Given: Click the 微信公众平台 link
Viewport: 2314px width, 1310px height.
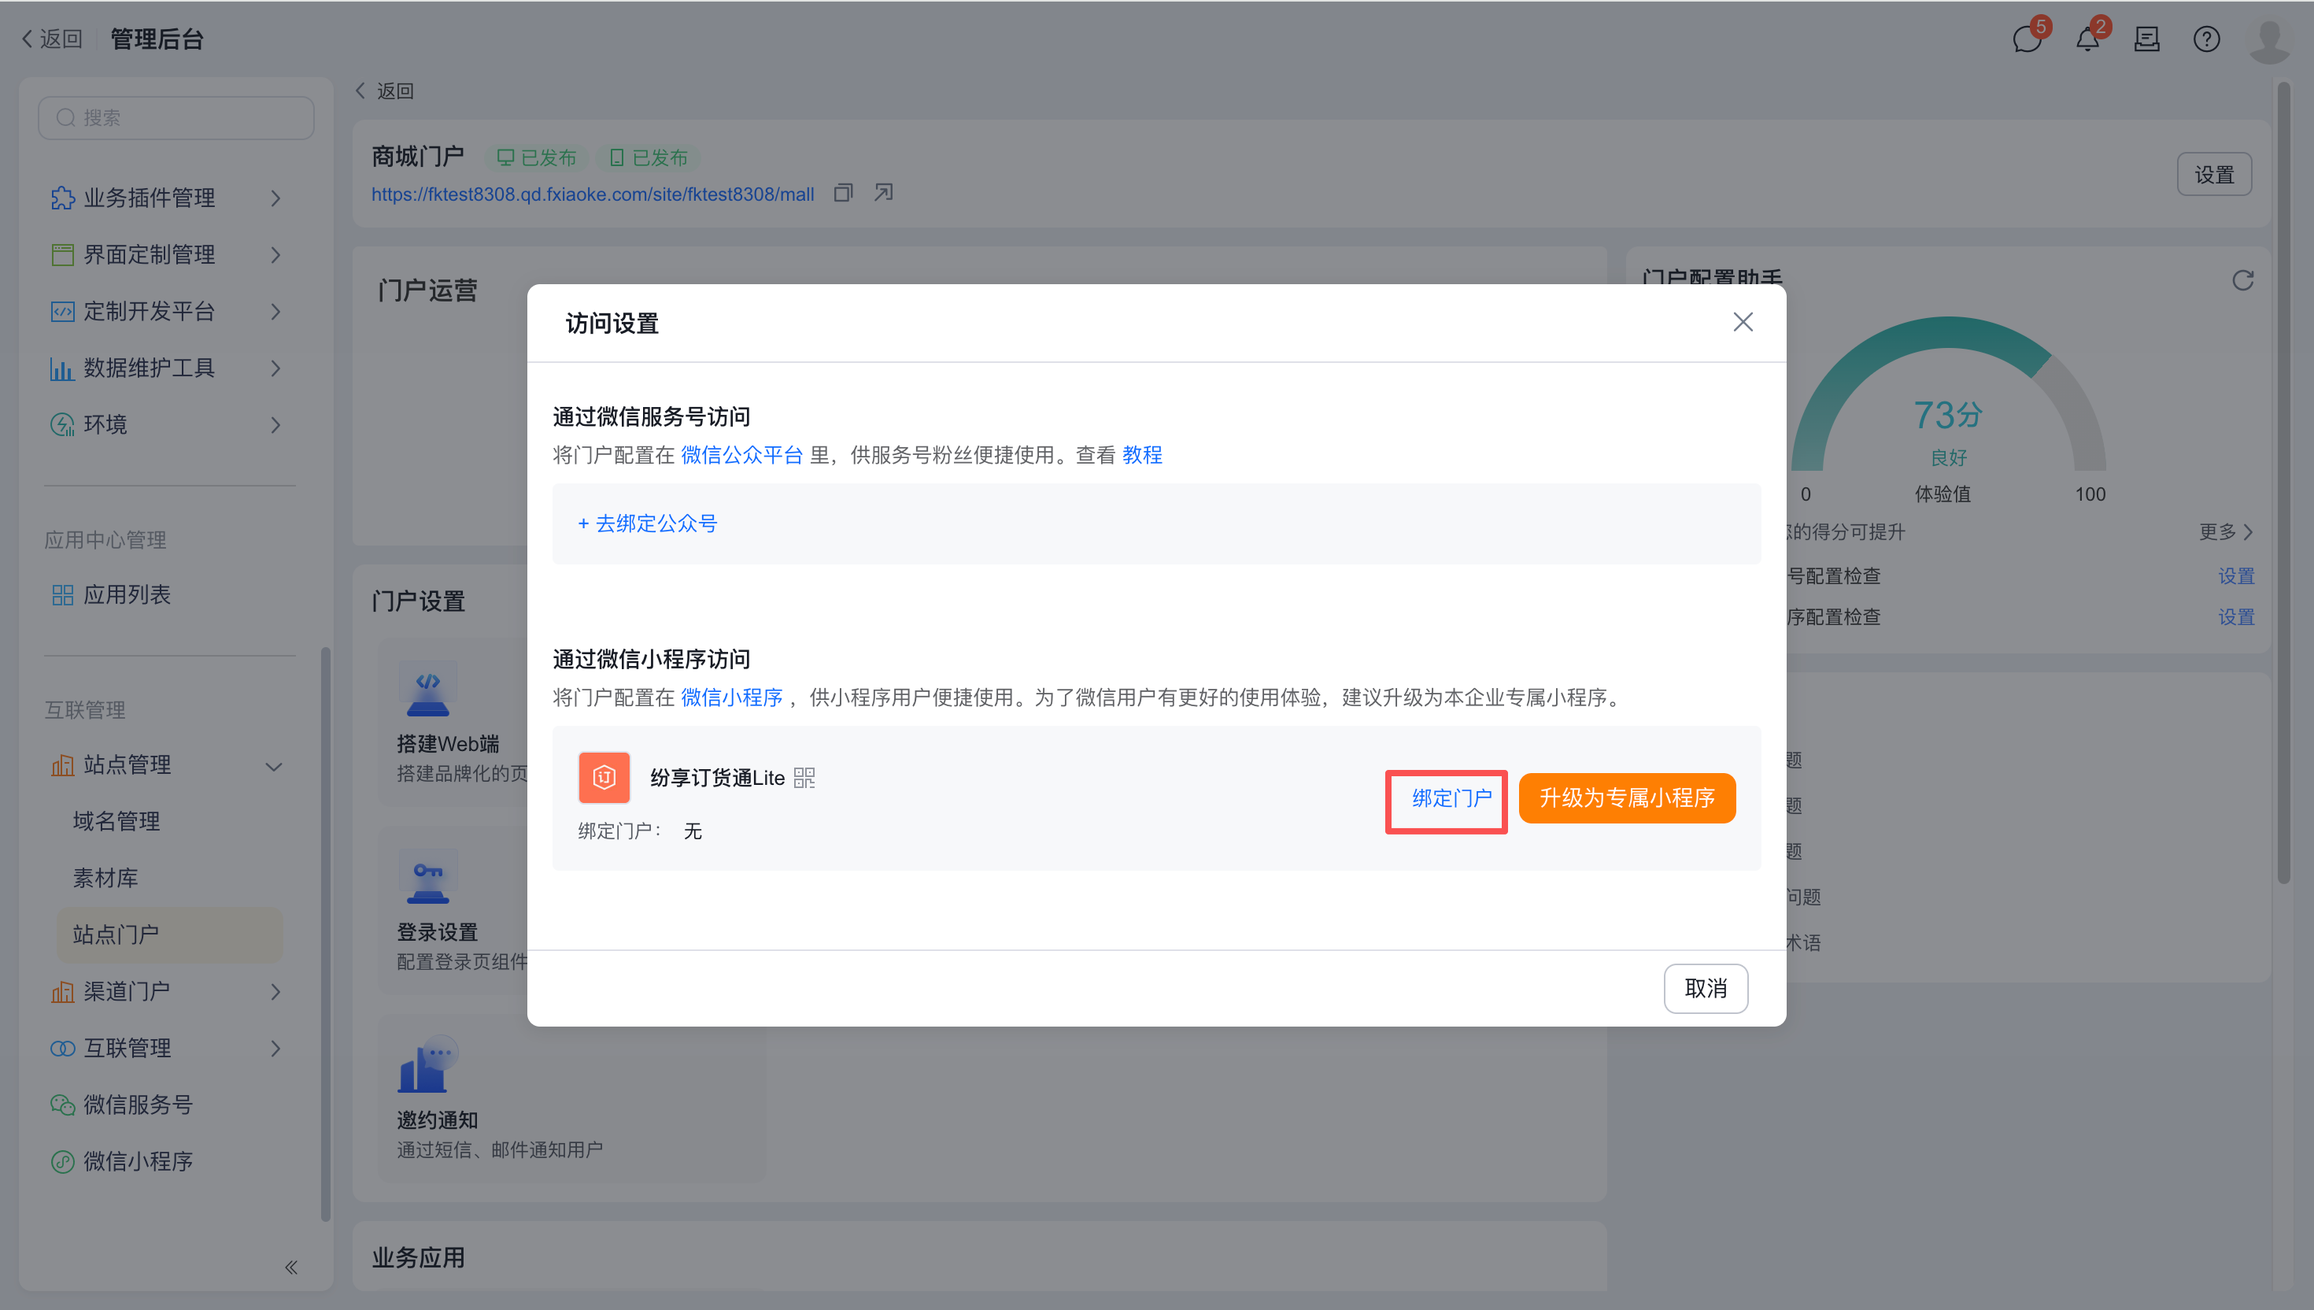Looking at the screenshot, I should click(741, 455).
